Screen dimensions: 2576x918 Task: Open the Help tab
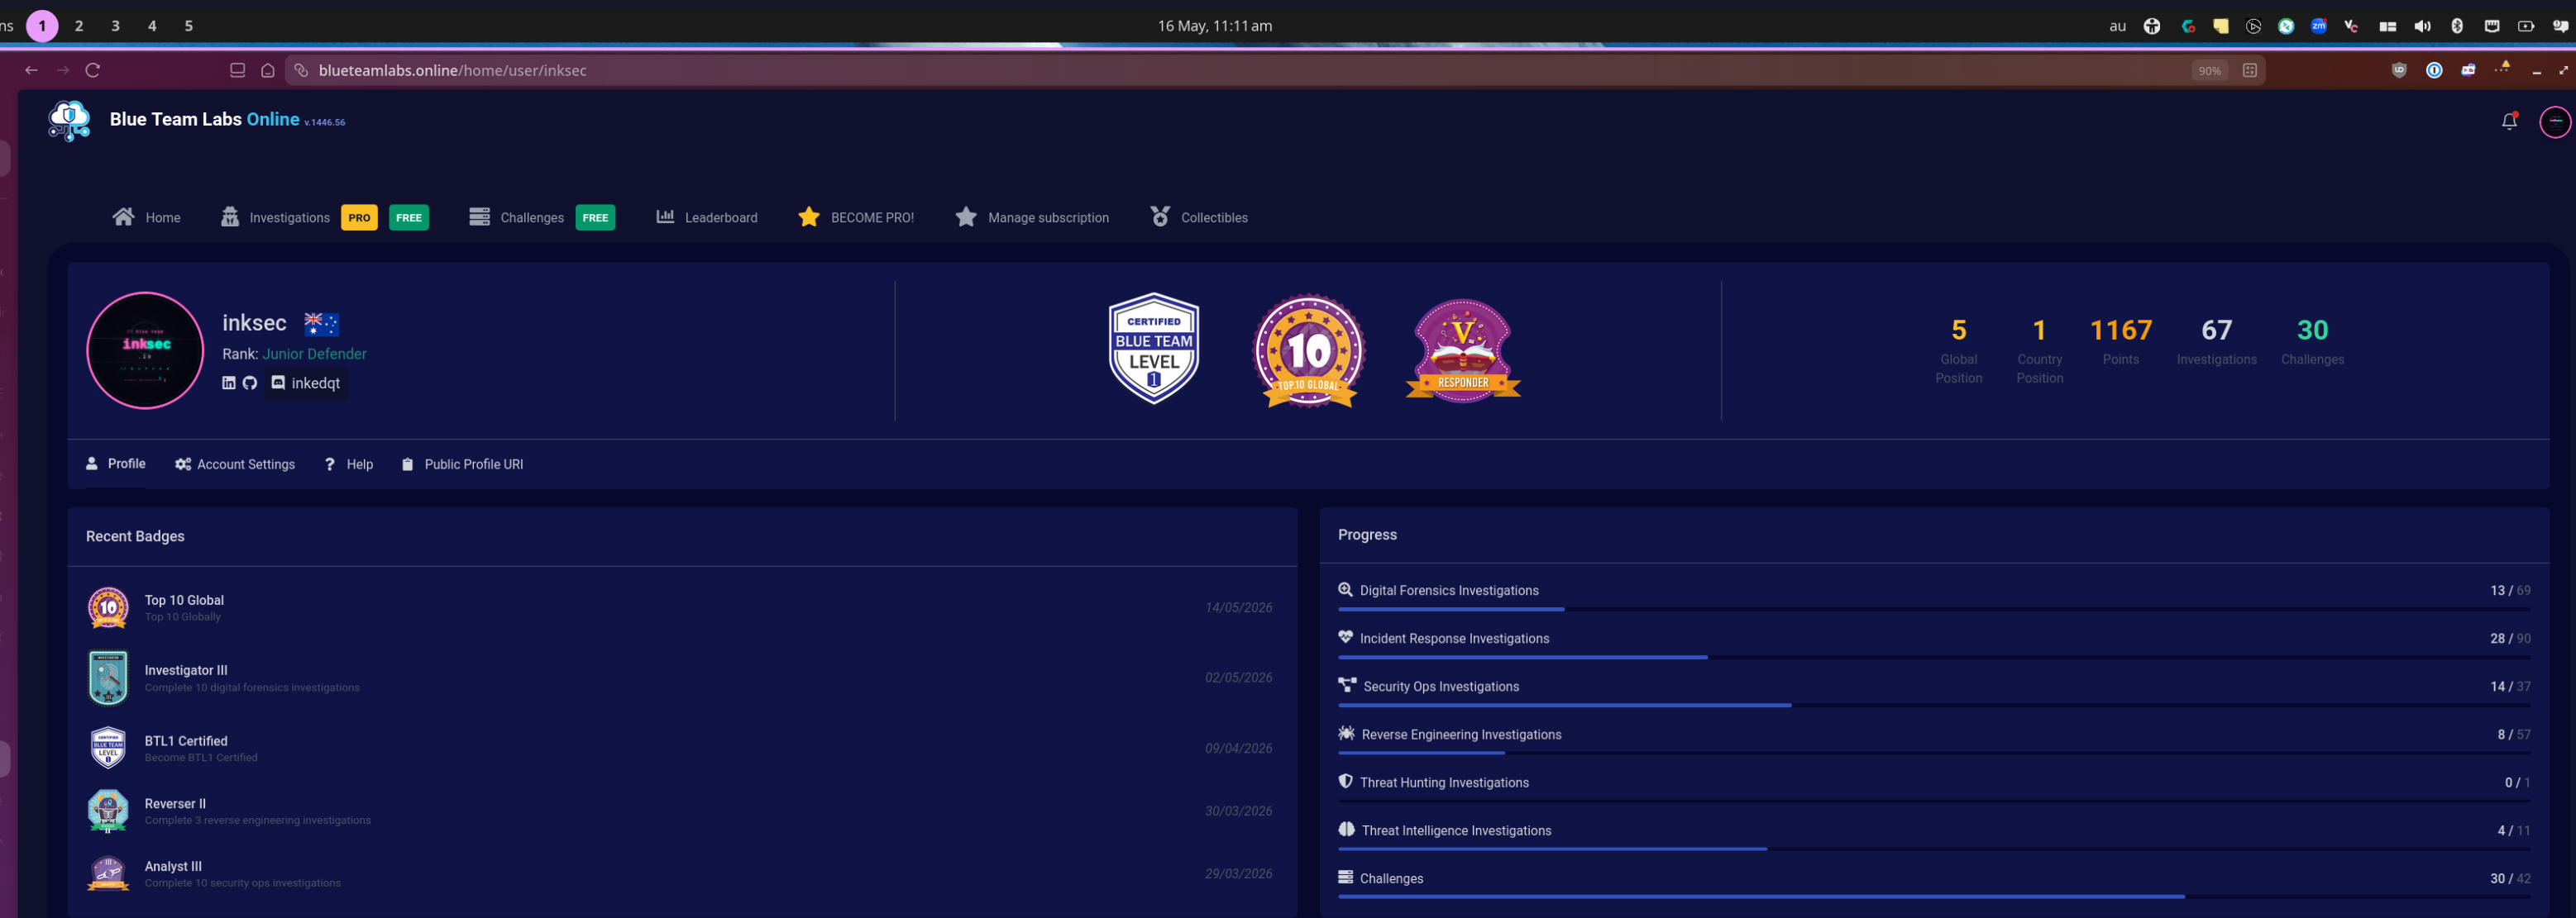(x=349, y=464)
